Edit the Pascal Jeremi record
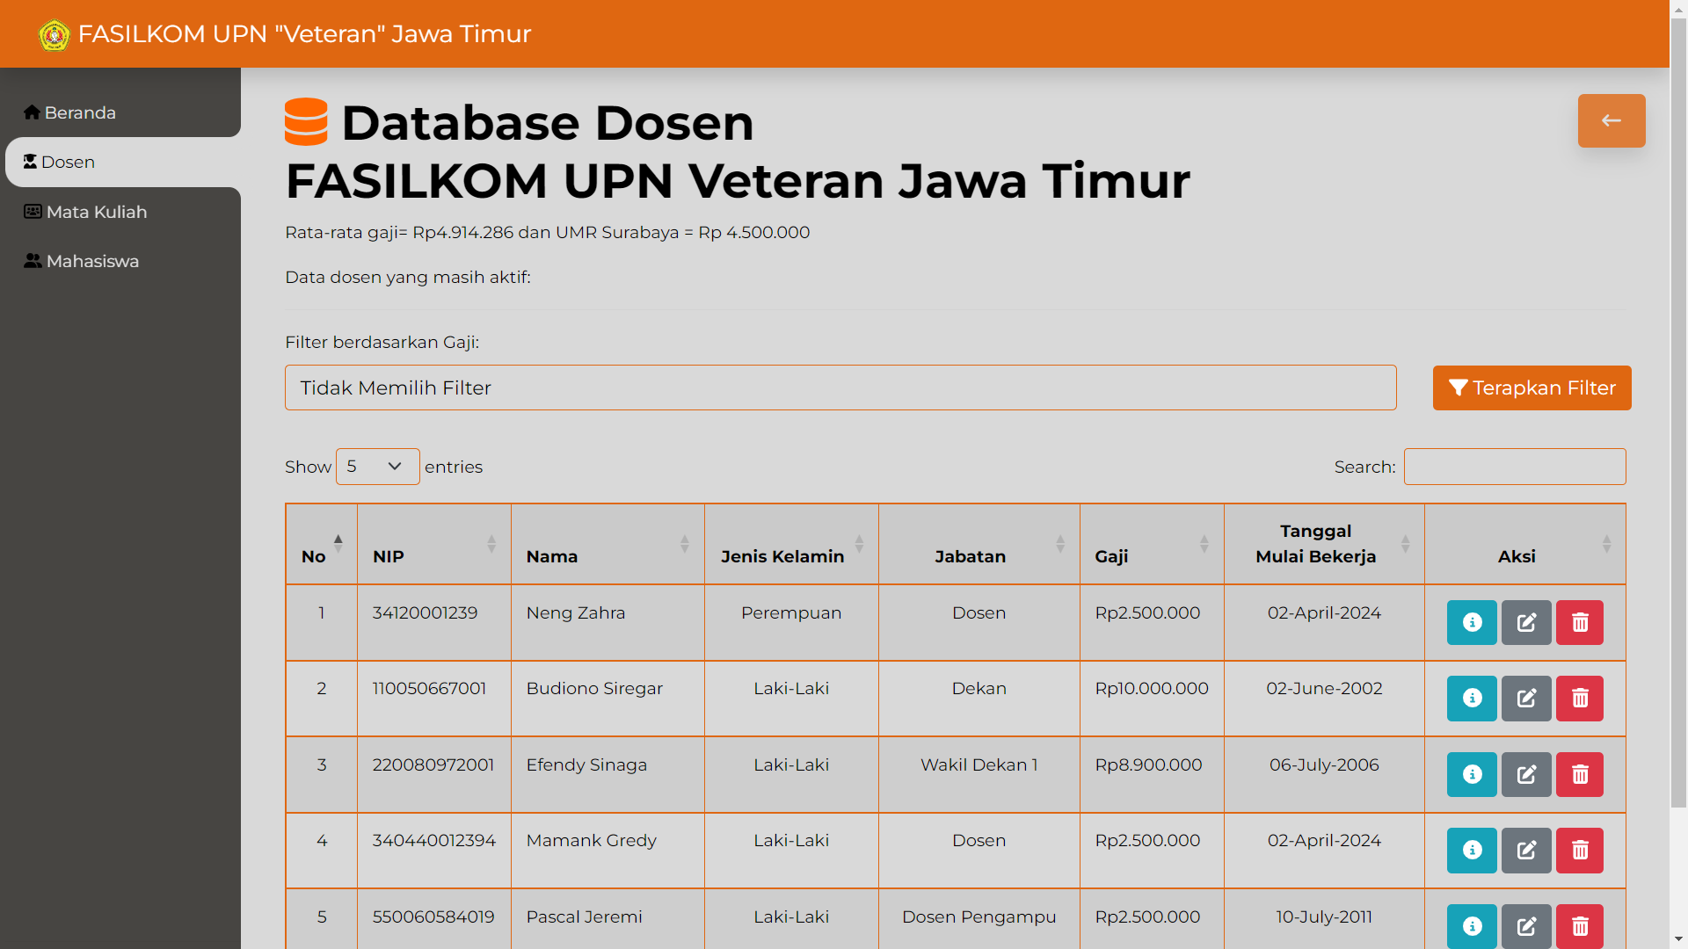The height and width of the screenshot is (949, 1688). (x=1526, y=926)
